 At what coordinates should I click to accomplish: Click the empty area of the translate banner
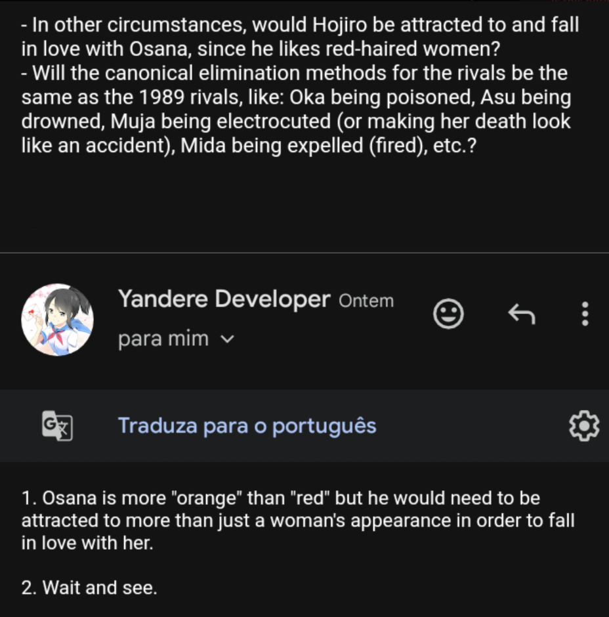(x=472, y=426)
